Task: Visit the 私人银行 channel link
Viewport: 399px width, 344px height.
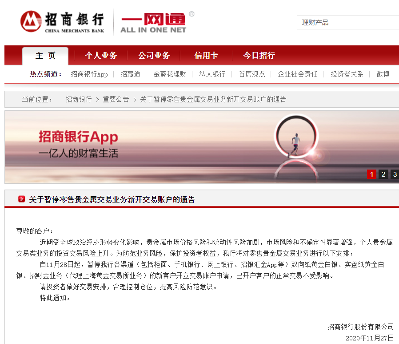Action: [212, 74]
